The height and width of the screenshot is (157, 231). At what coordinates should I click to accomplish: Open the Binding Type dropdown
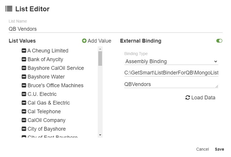tap(171, 61)
